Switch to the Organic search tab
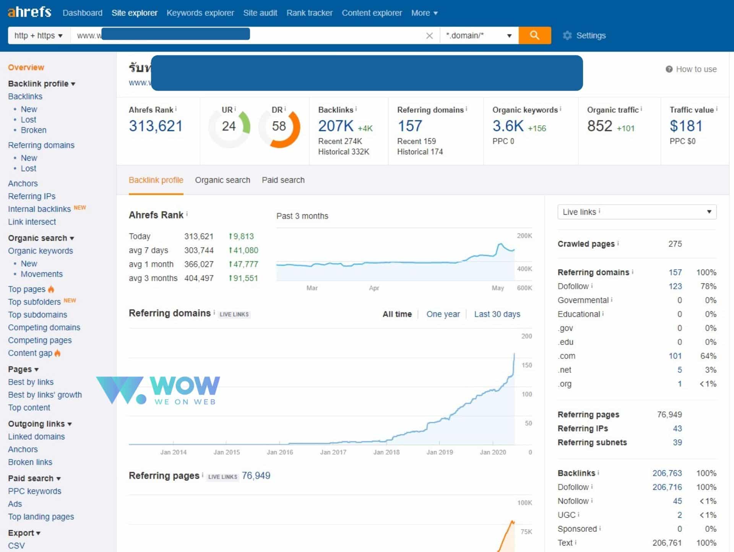734x552 pixels. (x=222, y=180)
